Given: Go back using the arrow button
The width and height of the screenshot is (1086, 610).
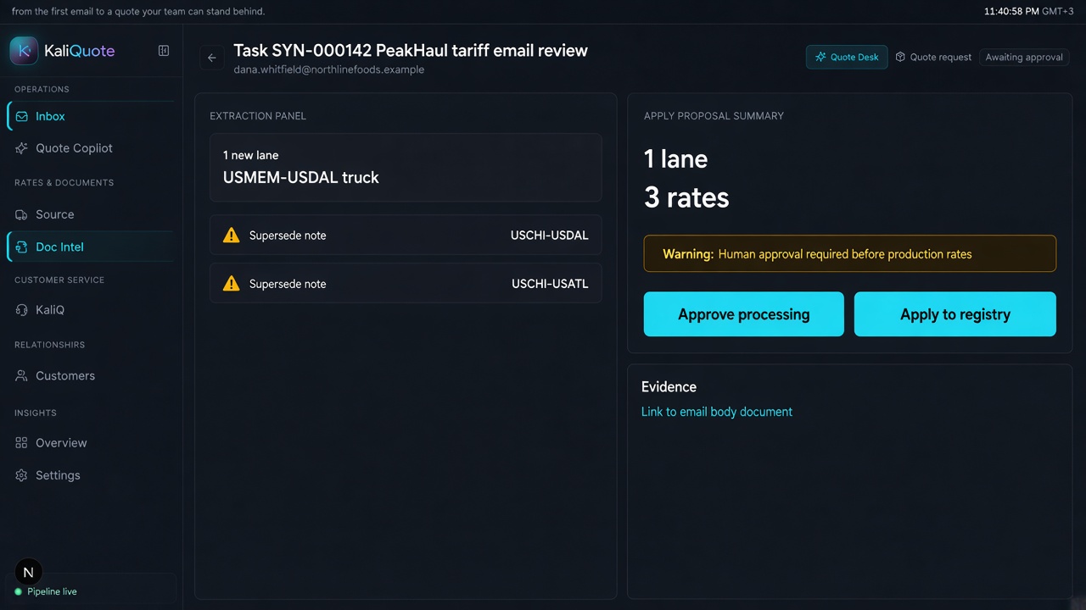Looking at the screenshot, I should coord(212,58).
